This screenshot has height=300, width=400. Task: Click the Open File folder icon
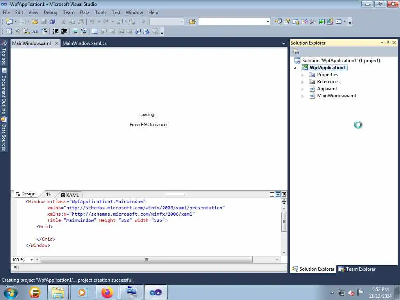(x=35, y=22)
